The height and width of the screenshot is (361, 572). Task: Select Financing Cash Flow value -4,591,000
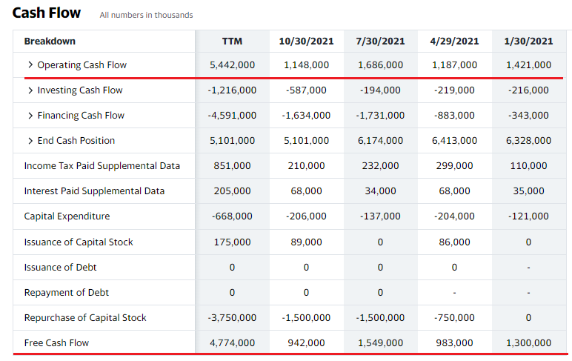pyautogui.click(x=232, y=116)
